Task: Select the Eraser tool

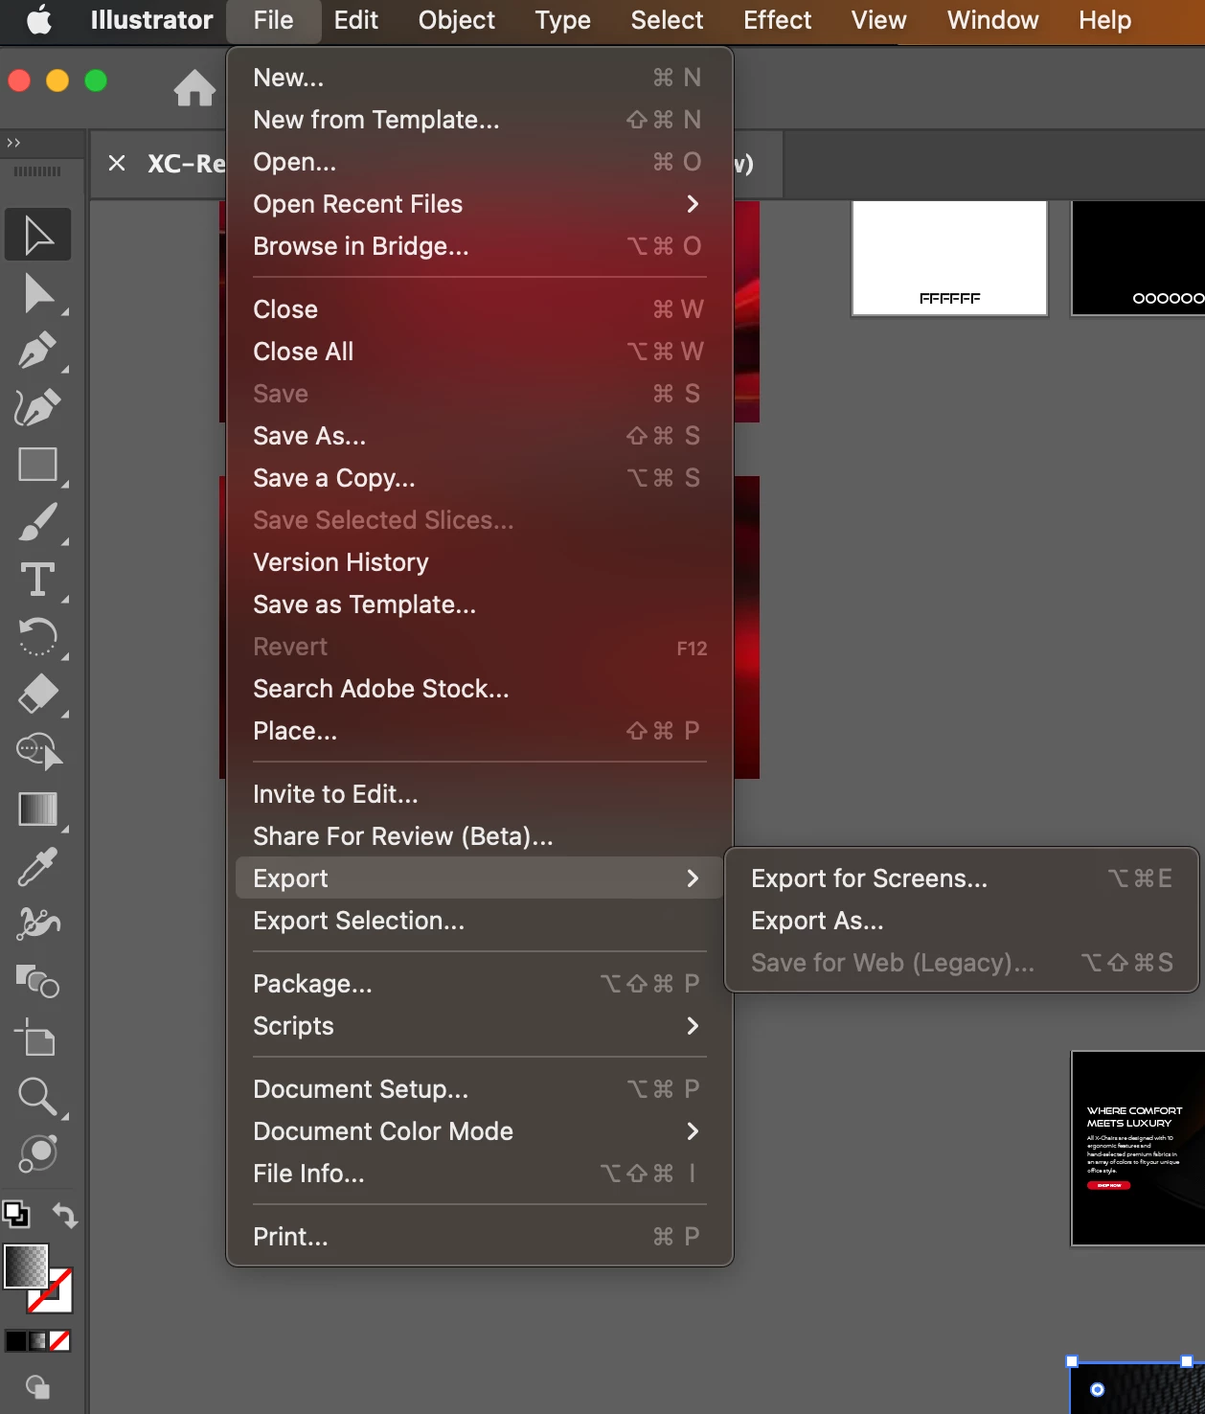Action: coord(38,695)
